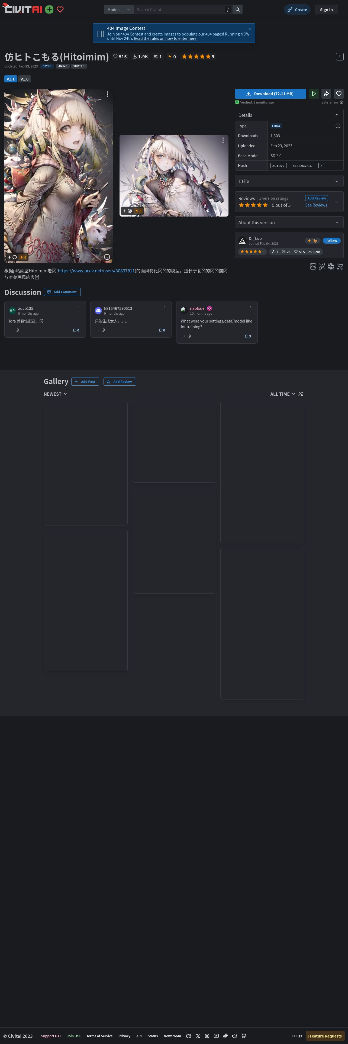Click Add Review in Reviews panel
This screenshot has width=348, height=1044.
[316, 198]
